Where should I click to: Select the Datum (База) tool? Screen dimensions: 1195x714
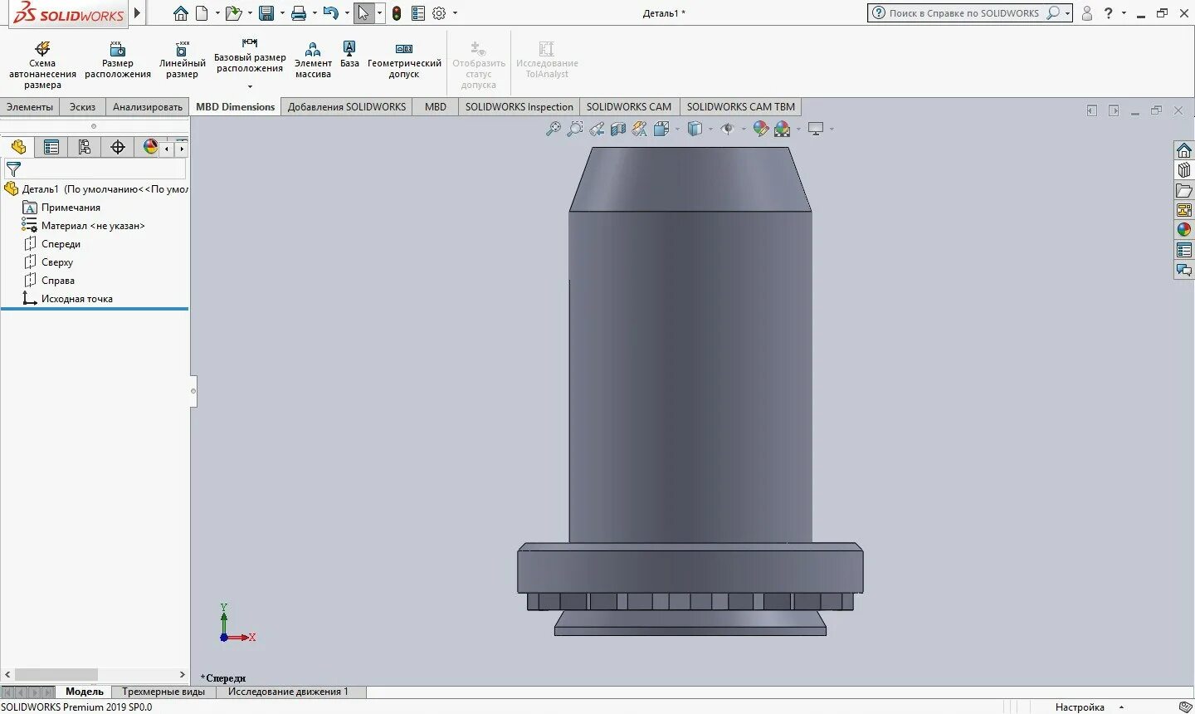[349, 55]
